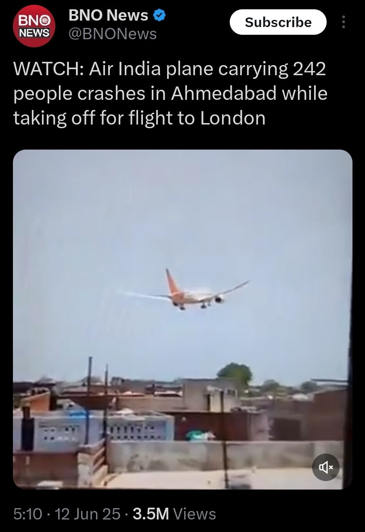Image resolution: width=365 pixels, height=532 pixels.
Task: Tap the green tree in the video
Action: point(235,374)
